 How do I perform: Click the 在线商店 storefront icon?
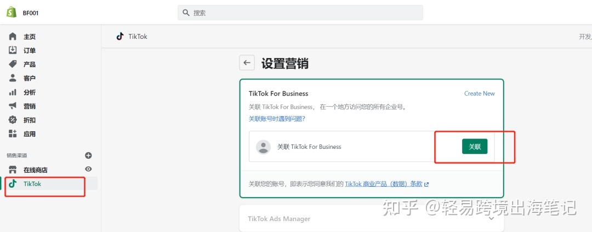[x=13, y=170]
